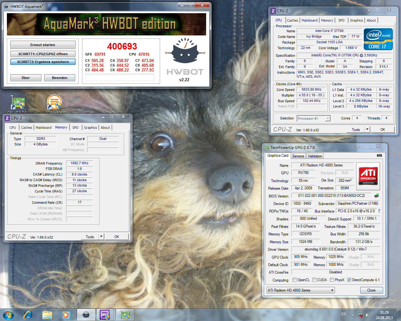This screenshot has height=321, width=401.
Task: Click the Intel Core i7 logo in CPU-Z
Action: tap(378, 39)
